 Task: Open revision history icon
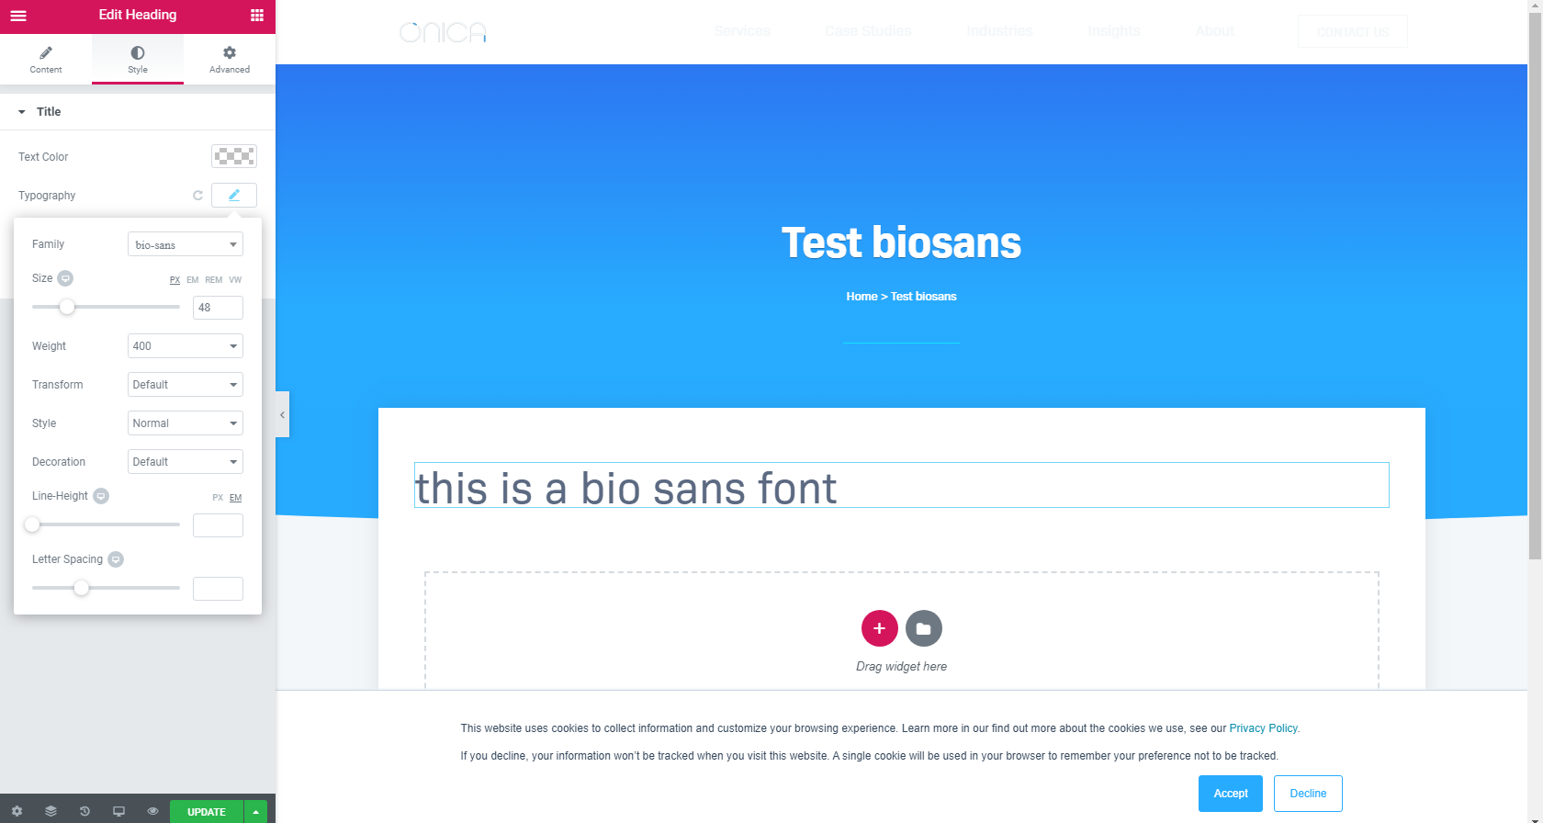(x=84, y=812)
